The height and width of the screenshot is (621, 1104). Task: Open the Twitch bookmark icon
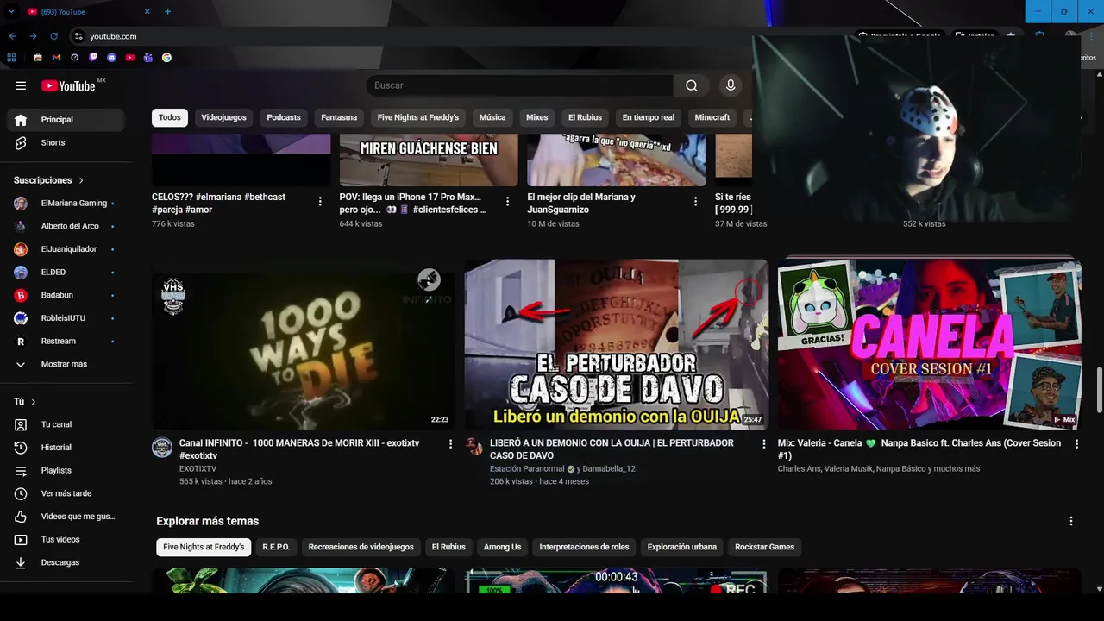pos(93,58)
